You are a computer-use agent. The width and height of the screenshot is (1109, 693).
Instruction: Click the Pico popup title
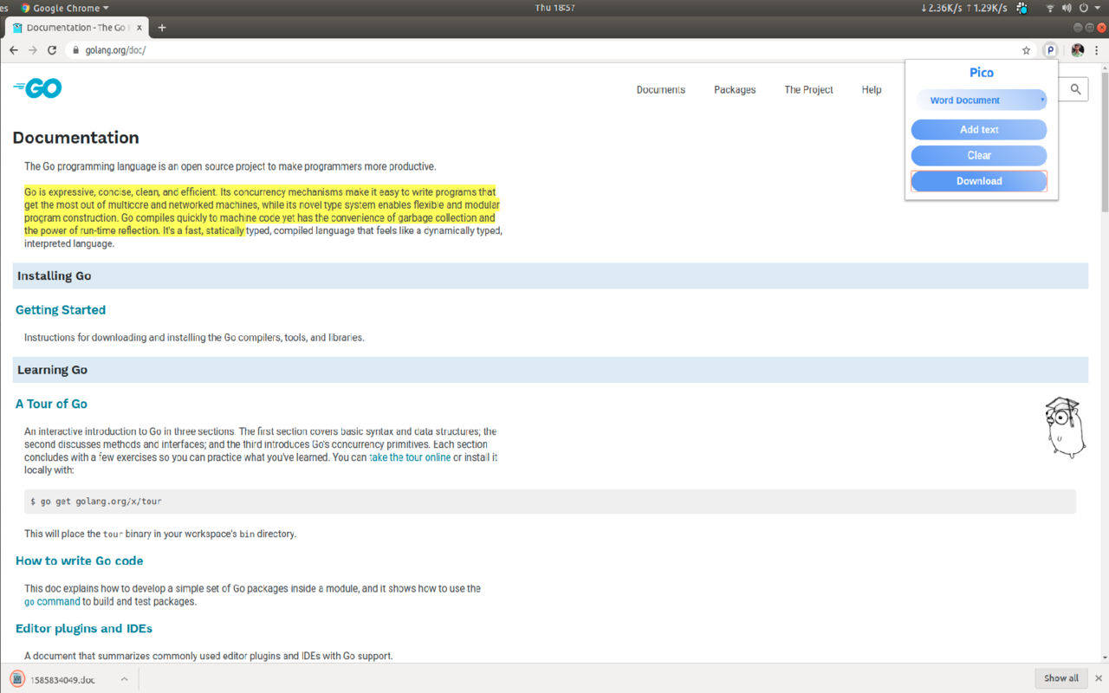coord(982,73)
